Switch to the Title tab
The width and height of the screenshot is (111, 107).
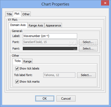coord(9,14)
